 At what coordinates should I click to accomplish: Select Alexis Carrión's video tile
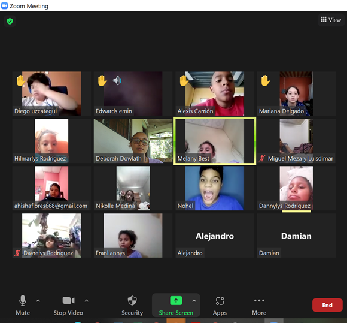point(215,93)
